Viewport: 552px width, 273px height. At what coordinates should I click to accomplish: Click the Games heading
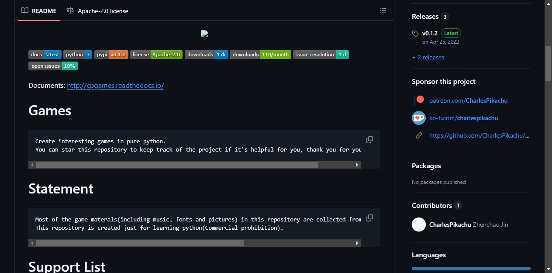(50, 111)
